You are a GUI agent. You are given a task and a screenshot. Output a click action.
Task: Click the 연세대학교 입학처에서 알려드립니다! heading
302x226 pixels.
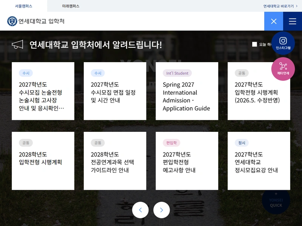[96, 45]
